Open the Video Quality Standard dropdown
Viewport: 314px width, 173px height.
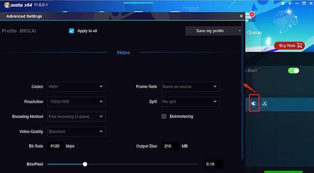[77, 131]
